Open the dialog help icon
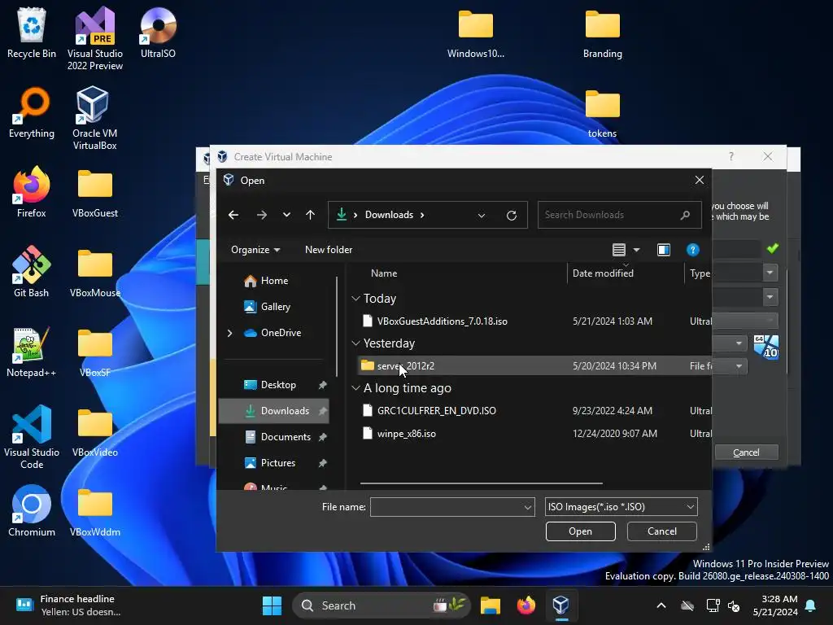 [693, 250]
